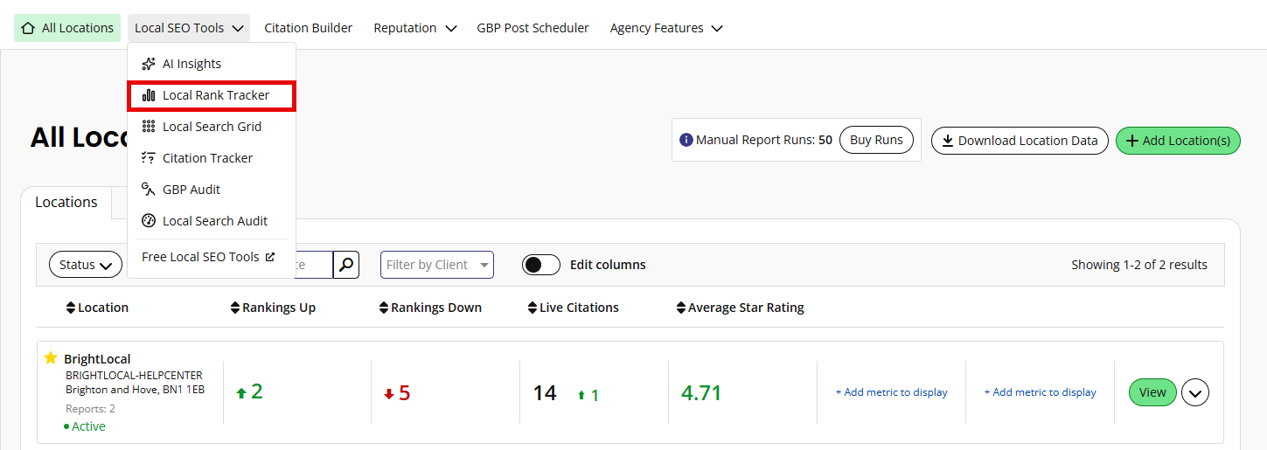Click Showing 1-2 of 2 results text
Image resolution: width=1267 pixels, height=450 pixels.
point(1139,265)
